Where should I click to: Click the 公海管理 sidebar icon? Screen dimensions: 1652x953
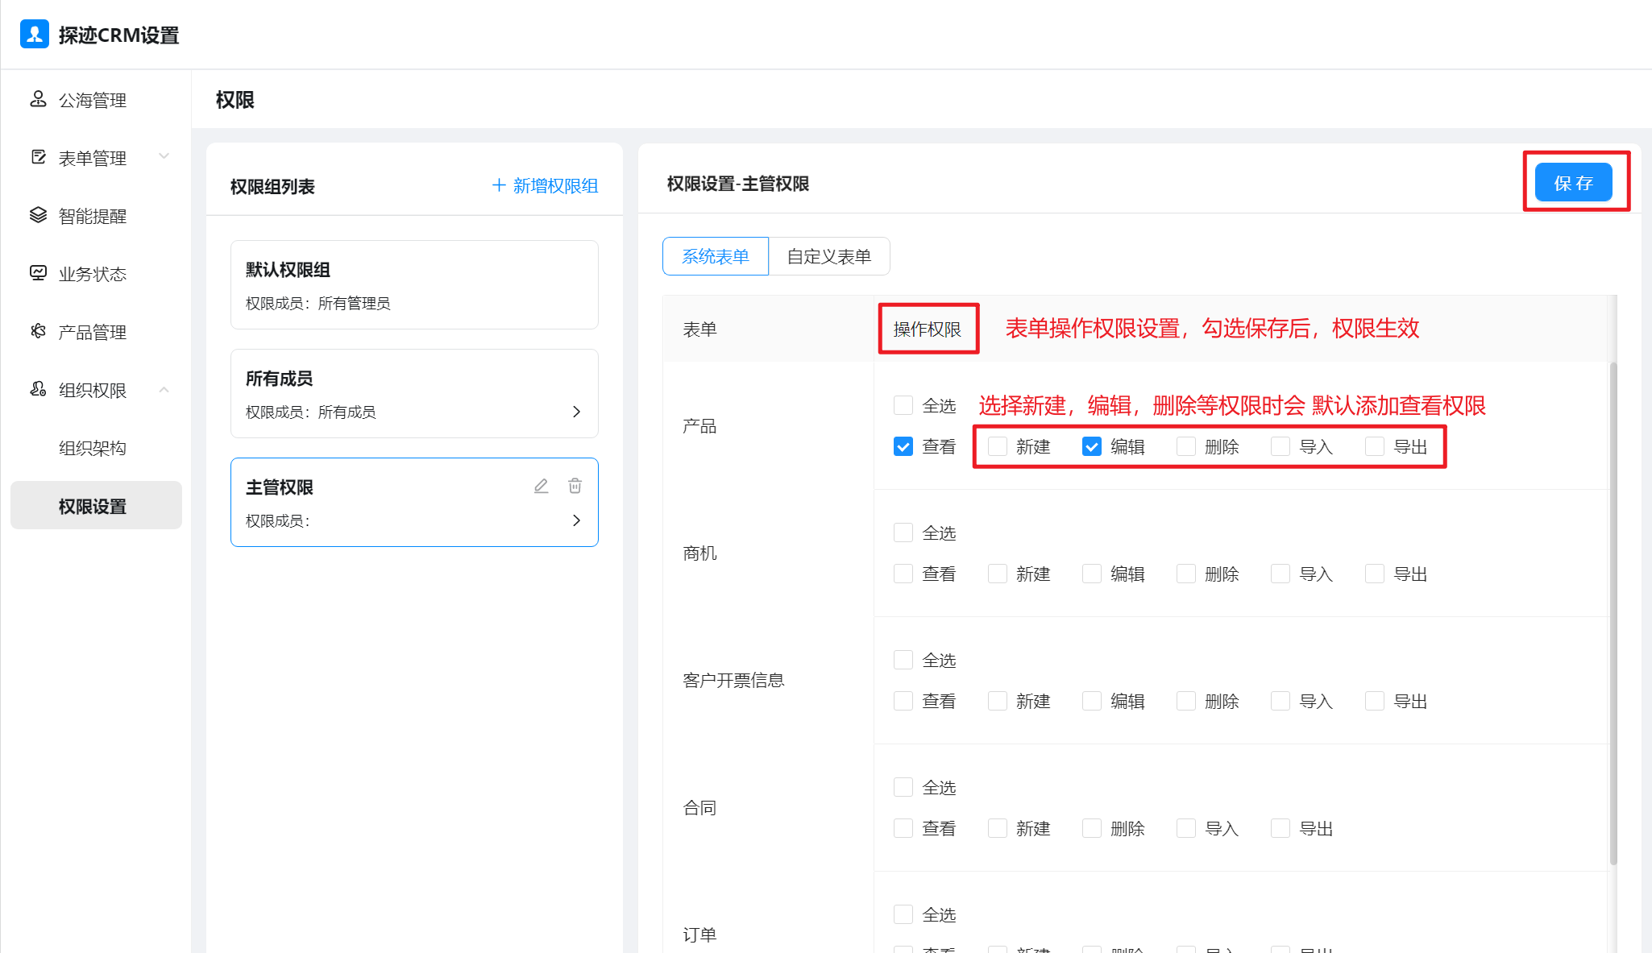(x=38, y=99)
